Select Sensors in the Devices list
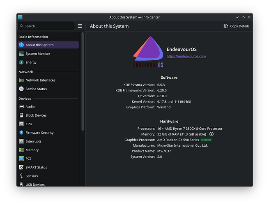The height and width of the screenshot is (206, 269). click(32, 176)
